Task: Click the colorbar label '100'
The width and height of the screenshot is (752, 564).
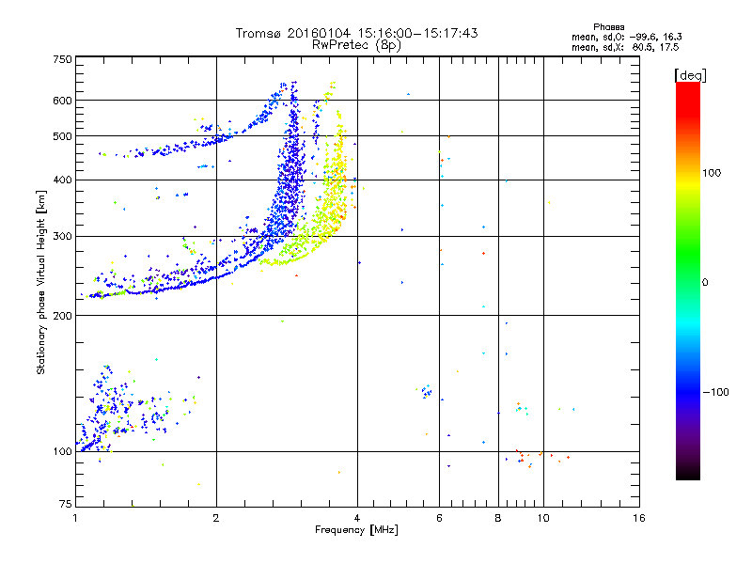Action: point(712,173)
